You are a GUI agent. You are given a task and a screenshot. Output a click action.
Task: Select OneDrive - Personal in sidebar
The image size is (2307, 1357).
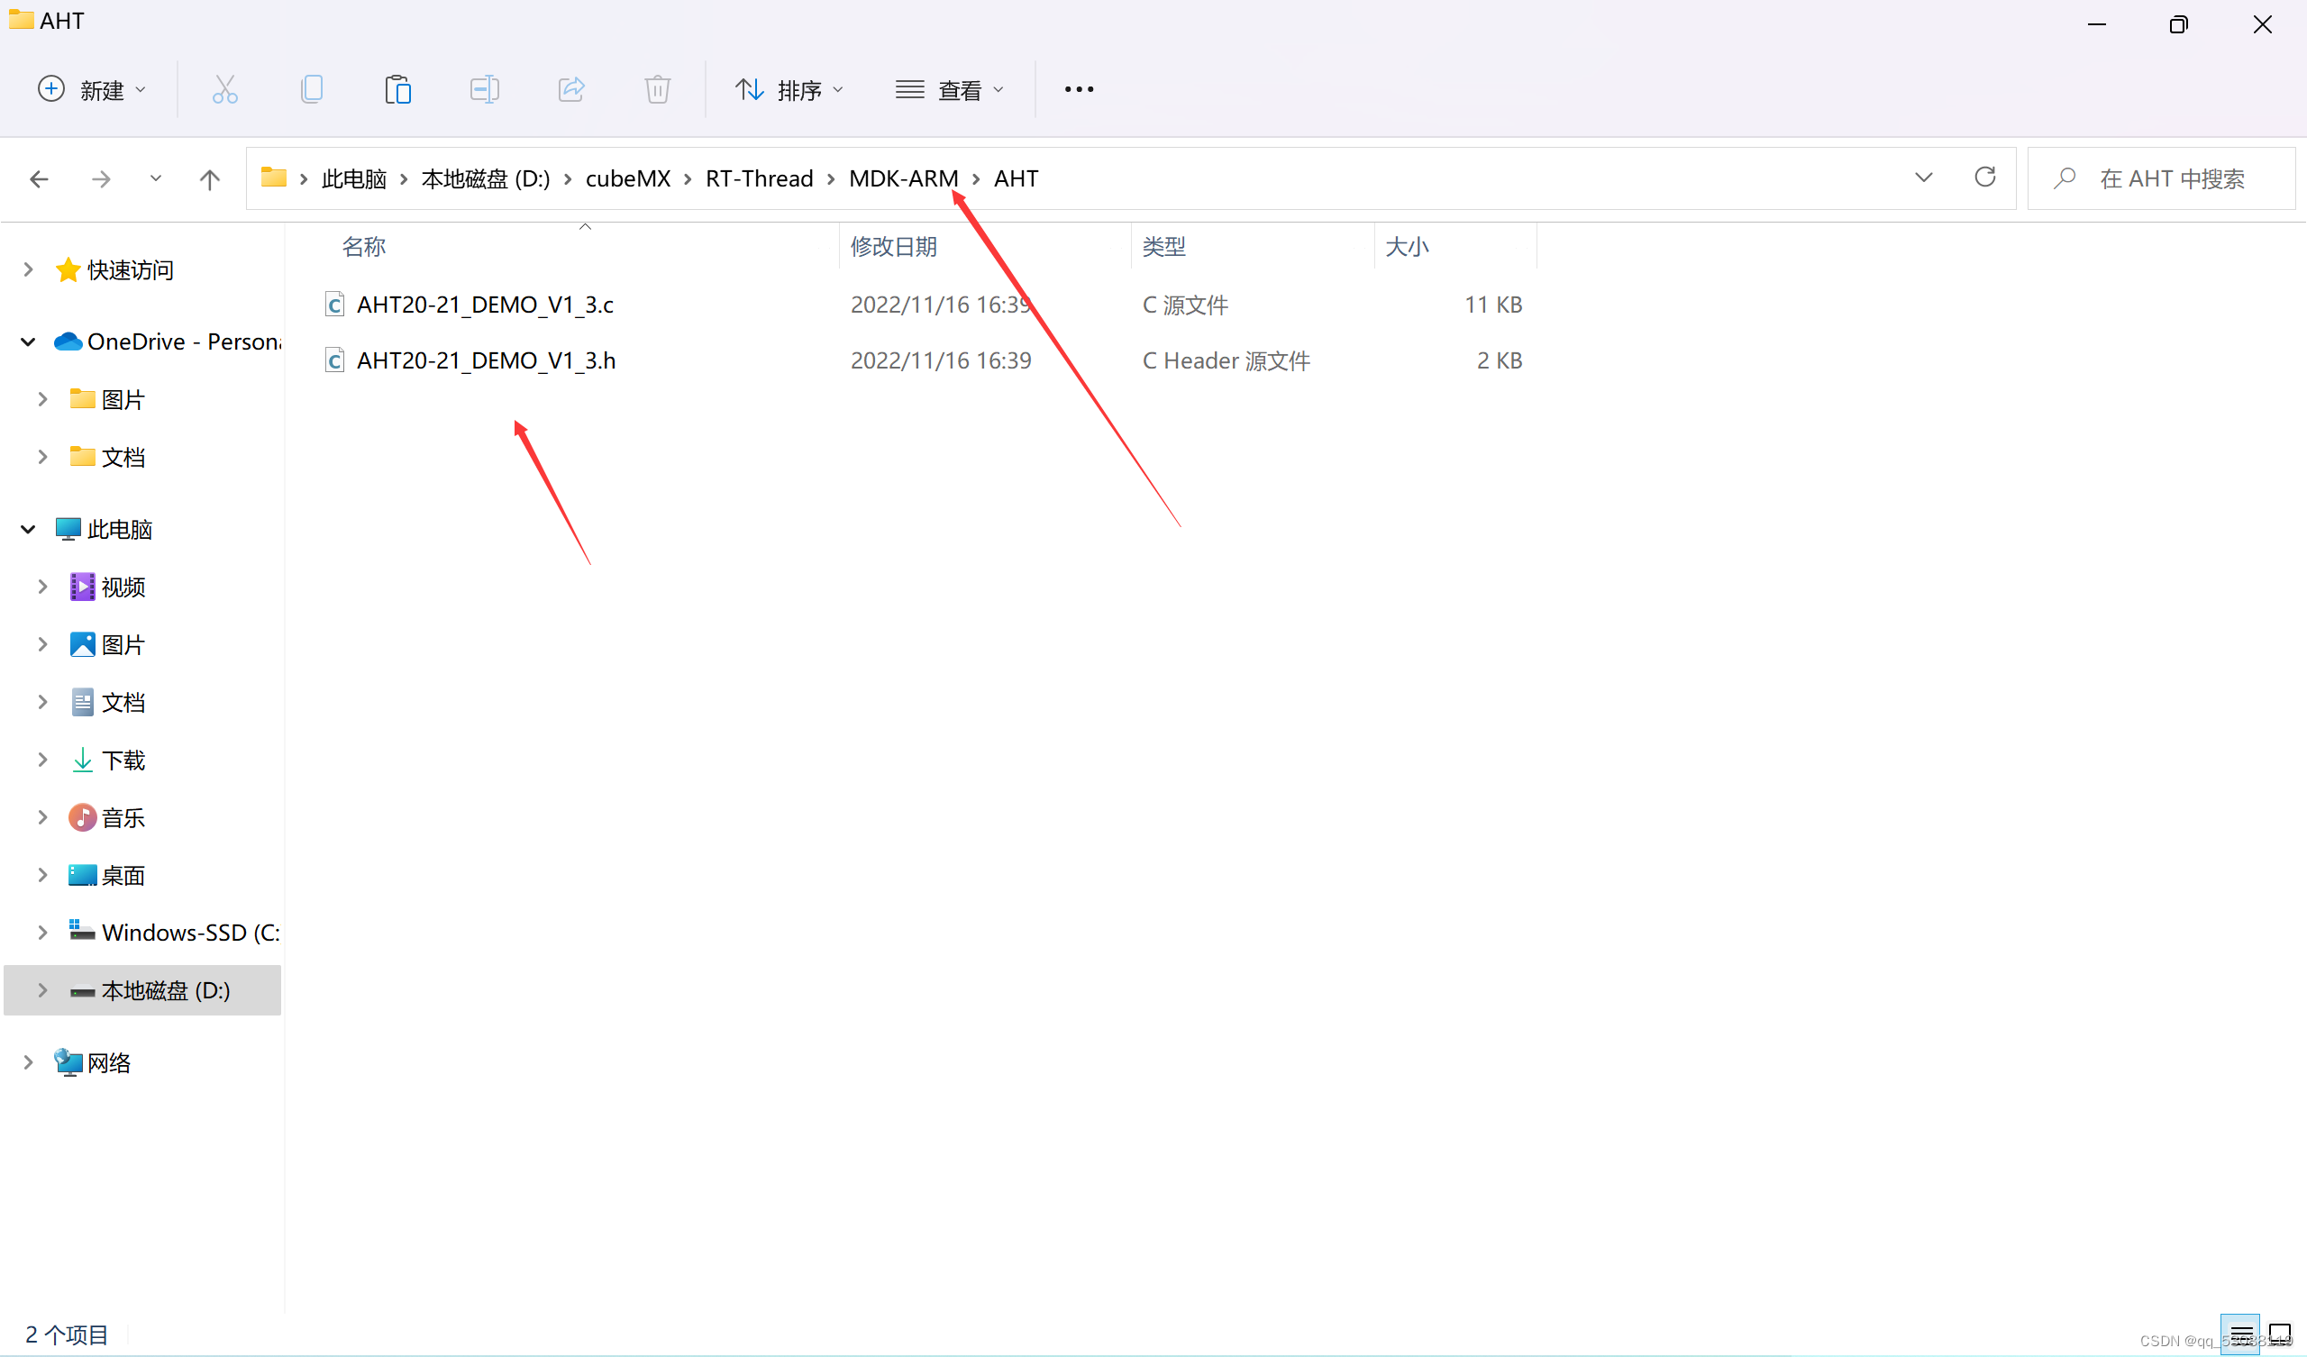point(167,342)
